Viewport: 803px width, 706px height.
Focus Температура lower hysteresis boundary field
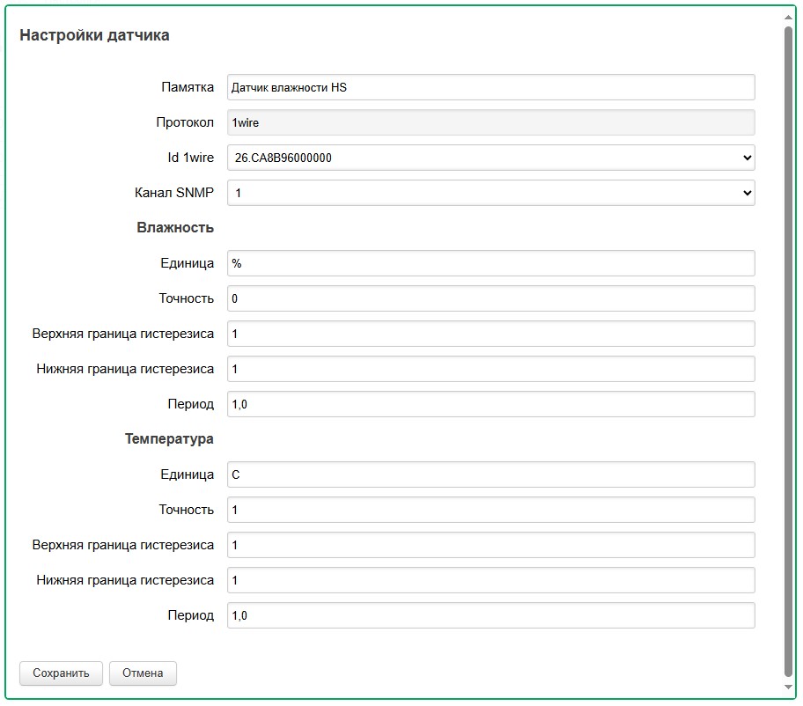490,580
